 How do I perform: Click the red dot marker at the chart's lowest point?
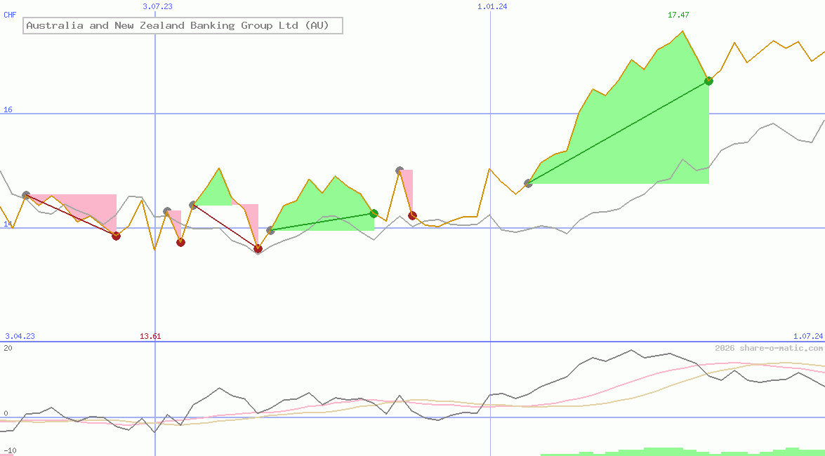pos(258,249)
